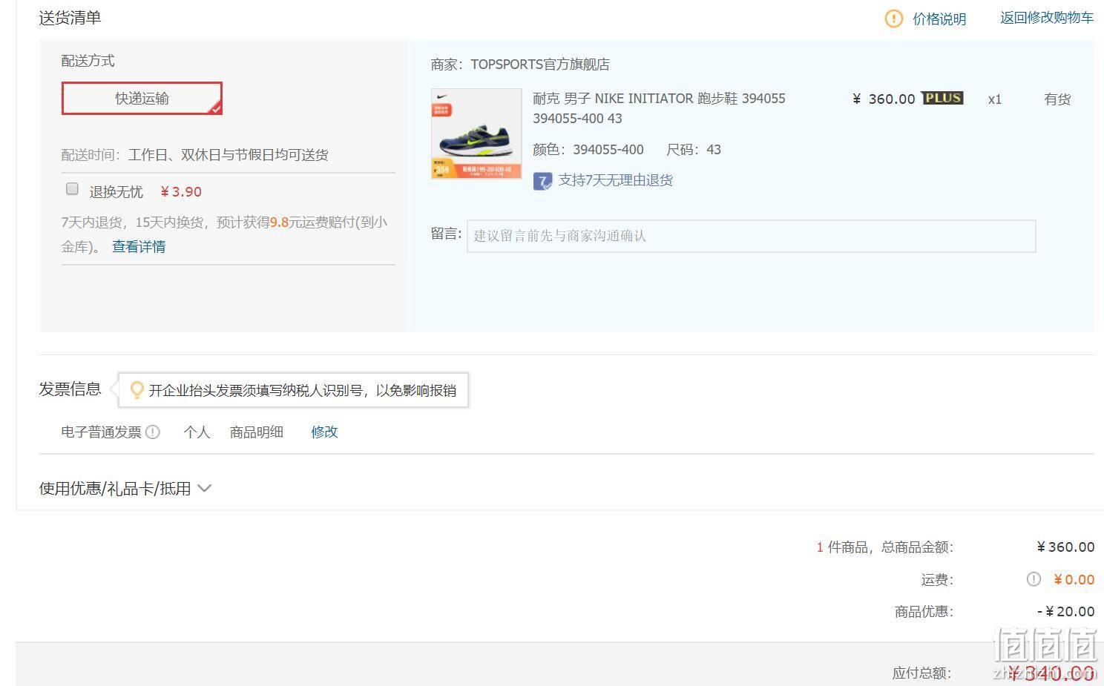Click the ¥3.90 insurance price
Image resolution: width=1104 pixels, height=686 pixels.
click(x=181, y=192)
